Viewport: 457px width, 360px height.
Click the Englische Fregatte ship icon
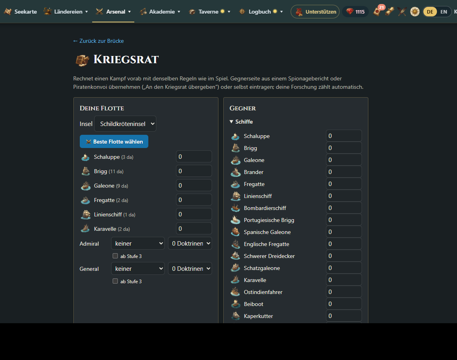point(235,244)
